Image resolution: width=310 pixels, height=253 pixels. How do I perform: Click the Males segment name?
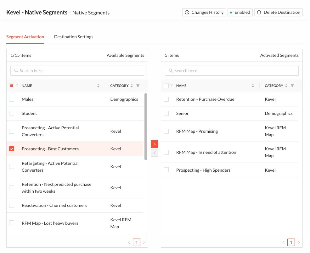(x=27, y=99)
